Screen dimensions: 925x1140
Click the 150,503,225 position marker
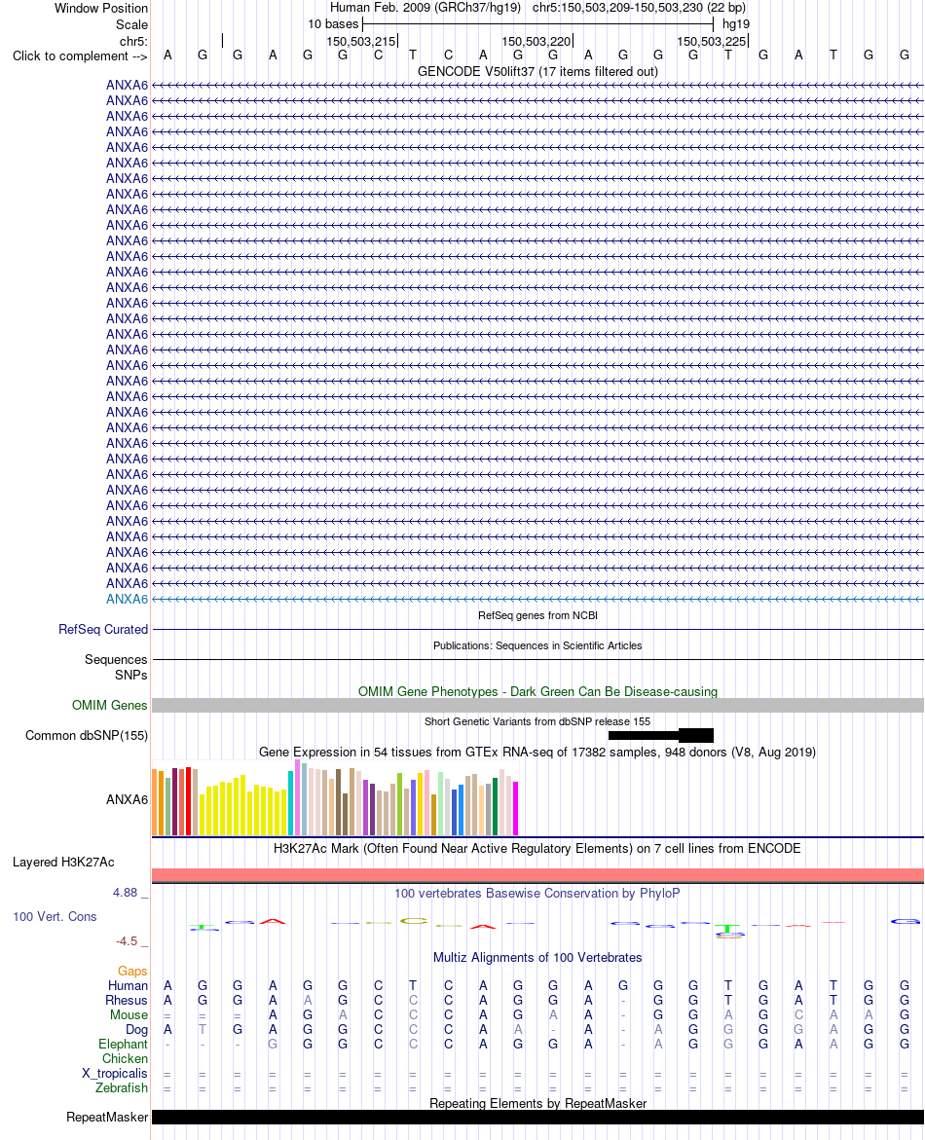tap(711, 42)
